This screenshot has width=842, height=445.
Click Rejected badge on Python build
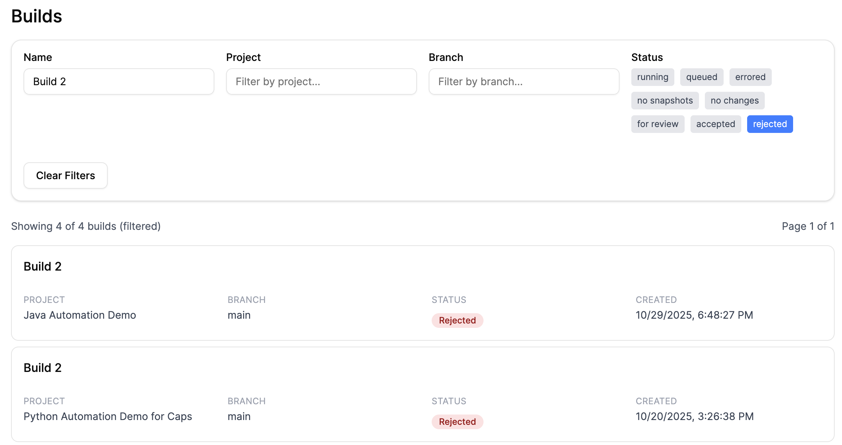457,422
